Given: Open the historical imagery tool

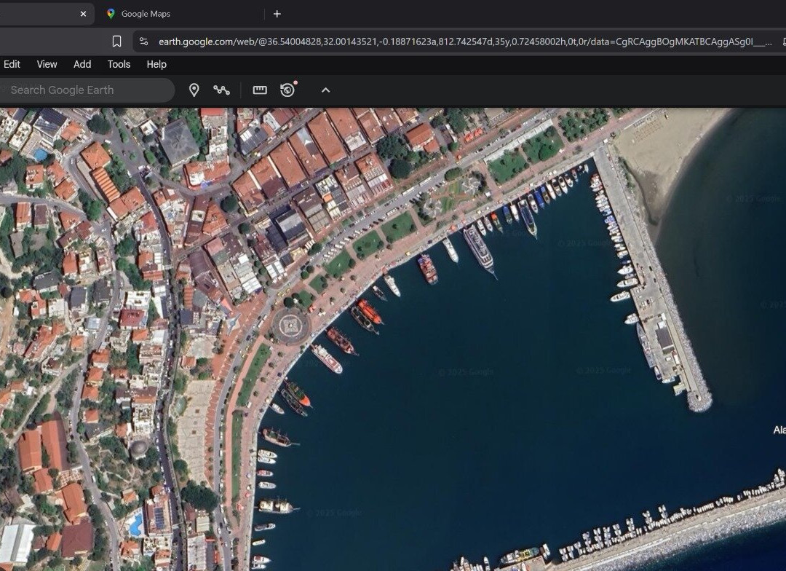Looking at the screenshot, I should tap(287, 90).
